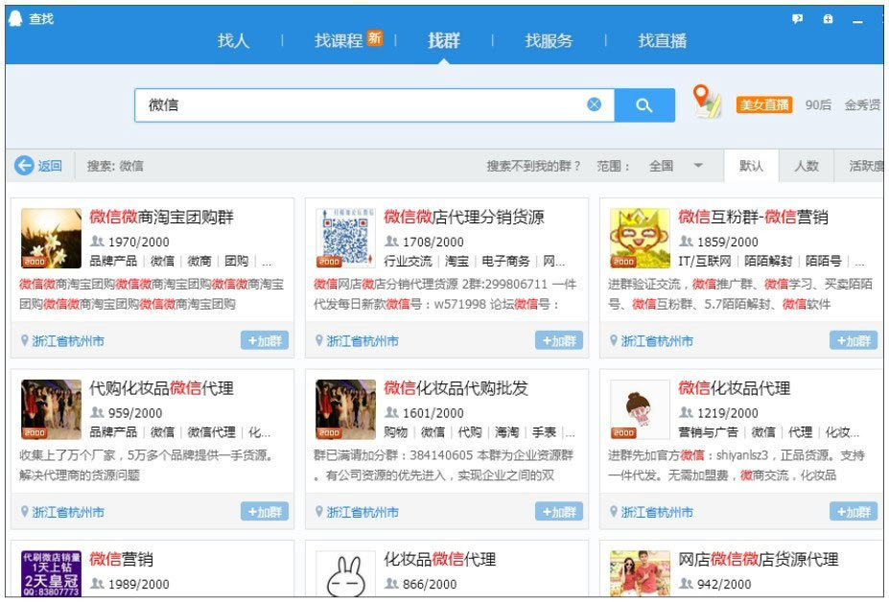Join 微信微商淘宝团购群 with +加群
Screen dimensions: 889x602
click(x=265, y=340)
